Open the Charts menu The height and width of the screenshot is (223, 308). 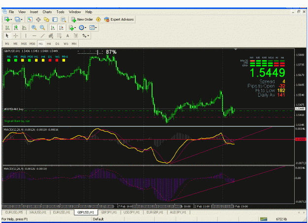point(47,12)
